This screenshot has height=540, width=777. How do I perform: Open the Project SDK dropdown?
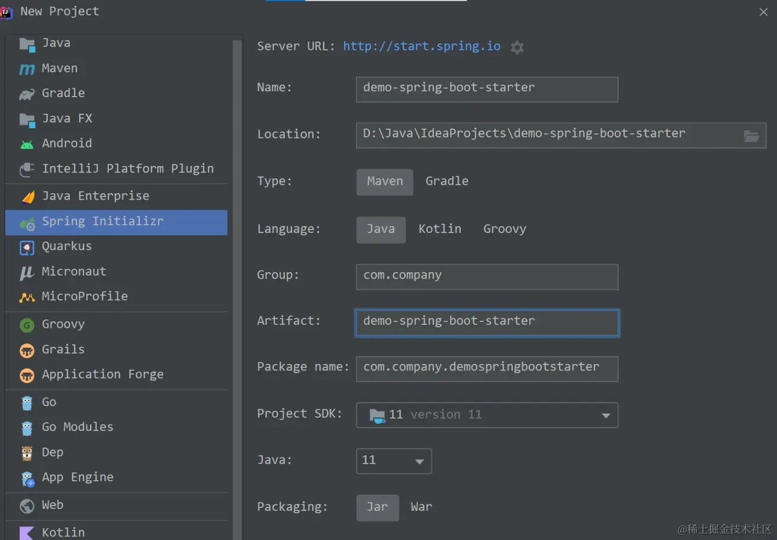pos(487,415)
